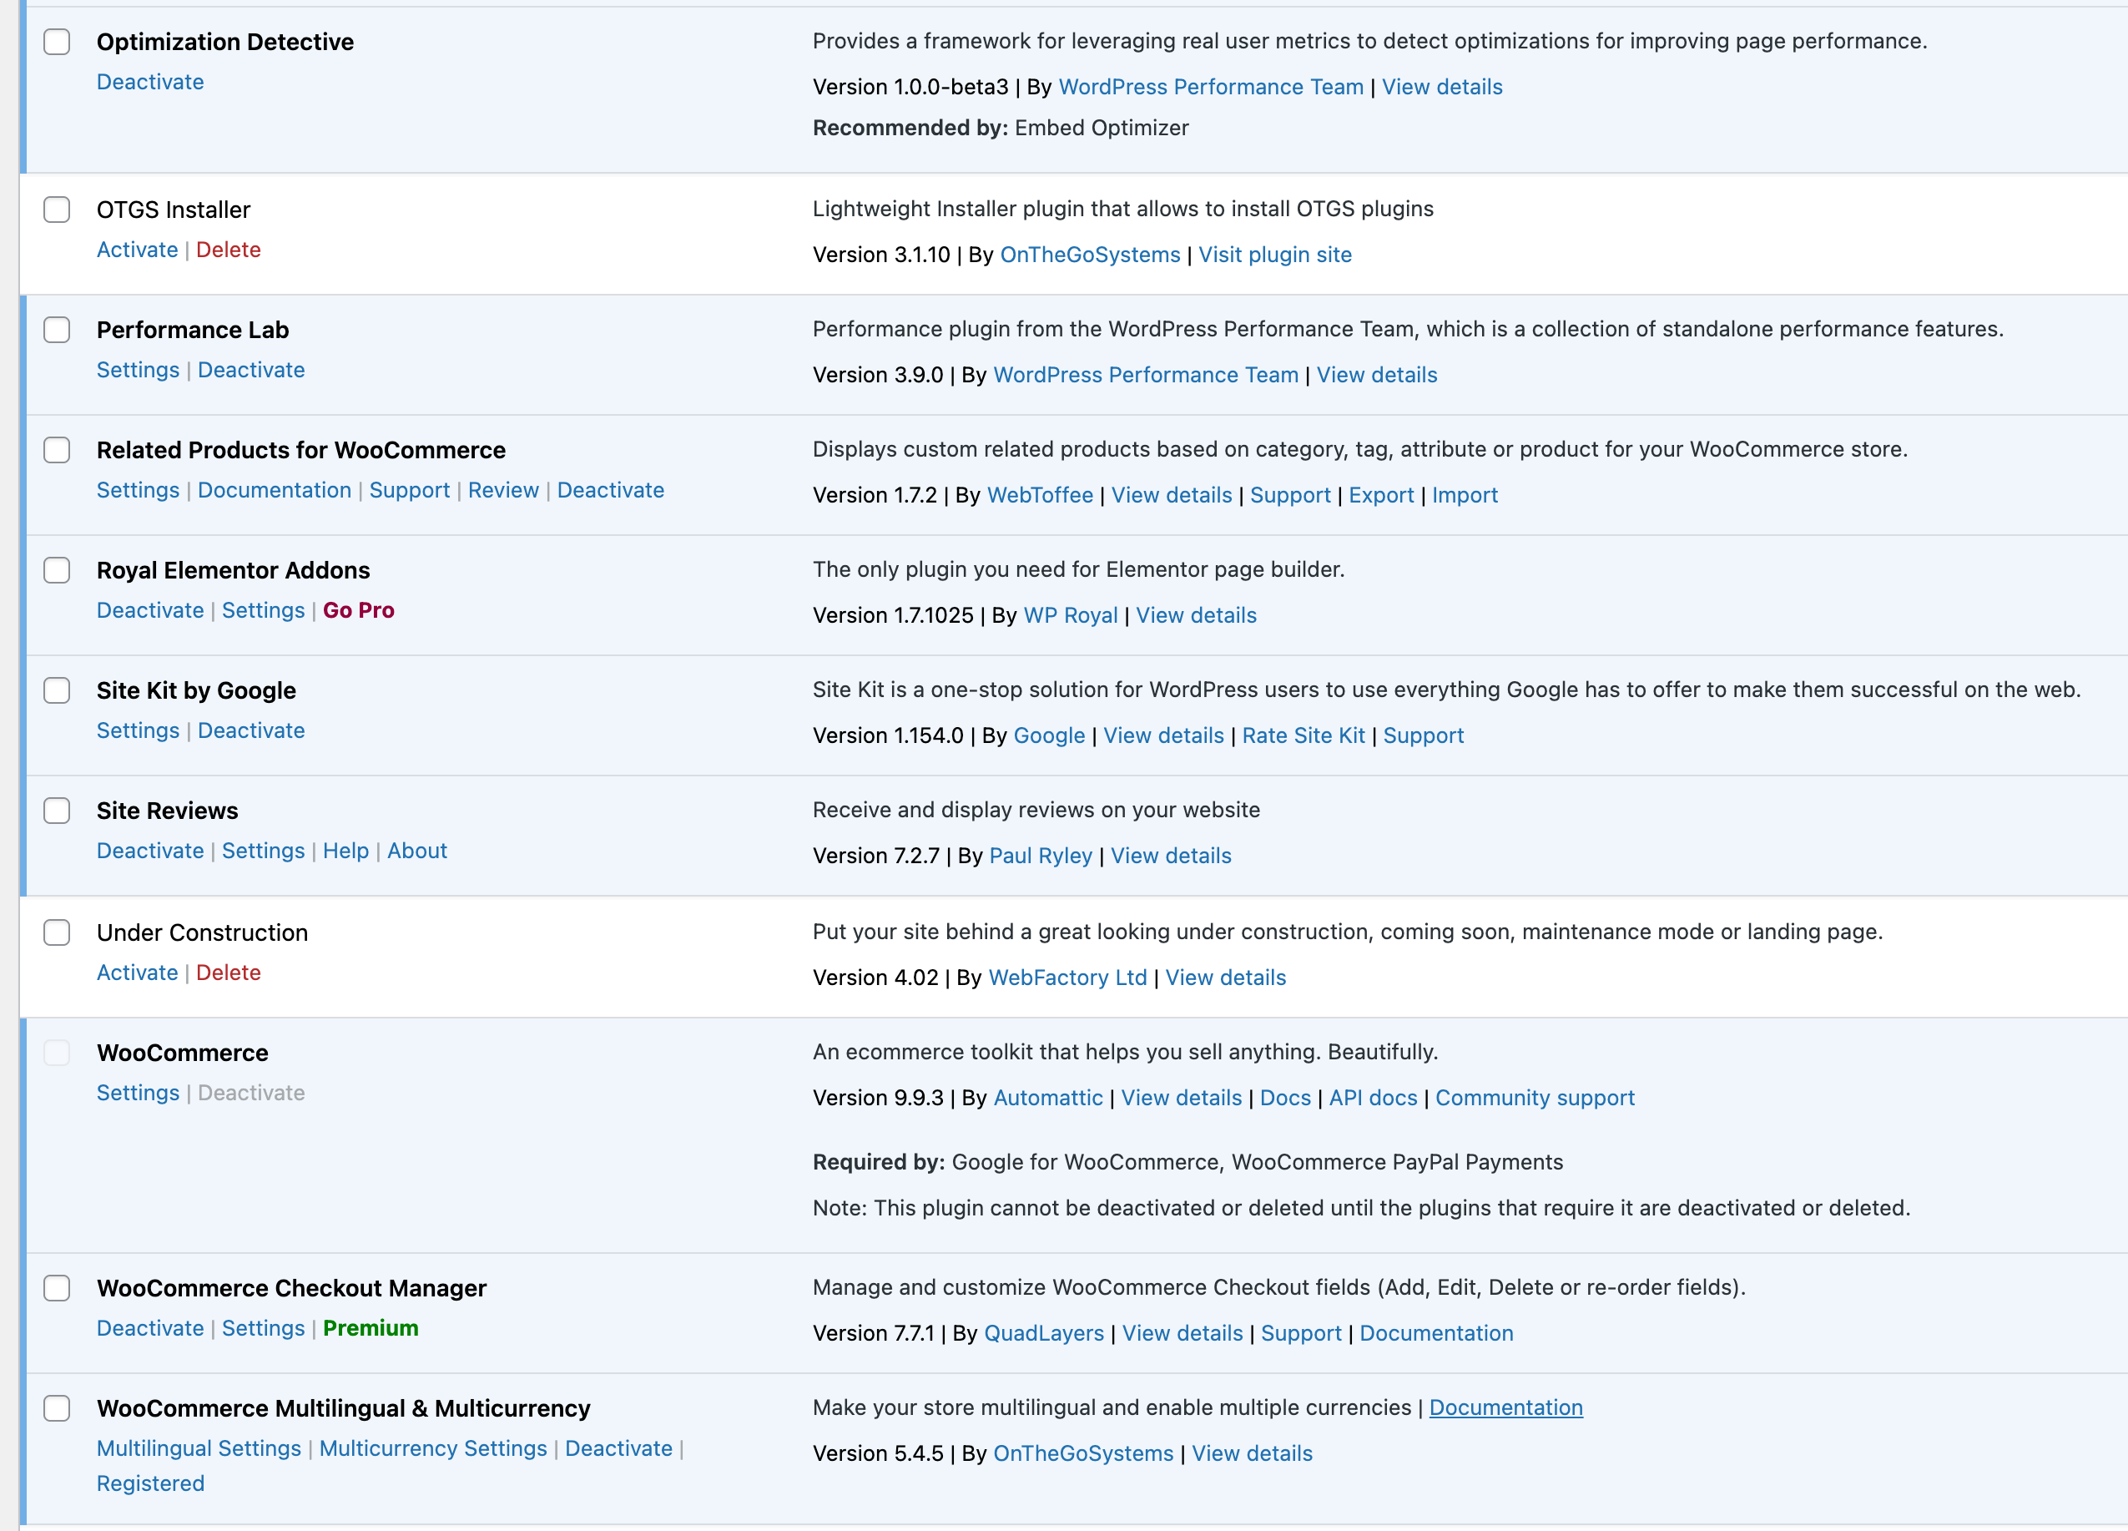
Task: Select WooCommerce Multilingual & Multicurrency checkbox
Action: (58, 1408)
